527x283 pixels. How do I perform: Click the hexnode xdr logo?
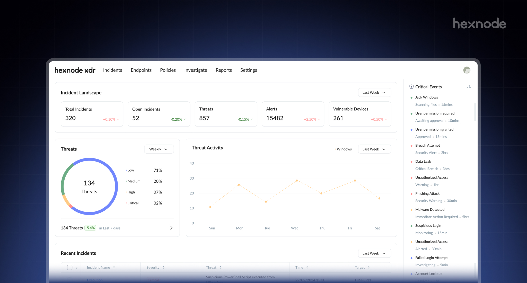tap(75, 70)
